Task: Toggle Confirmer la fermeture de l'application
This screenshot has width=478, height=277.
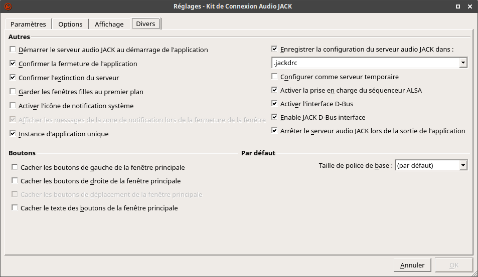Action: 13,64
